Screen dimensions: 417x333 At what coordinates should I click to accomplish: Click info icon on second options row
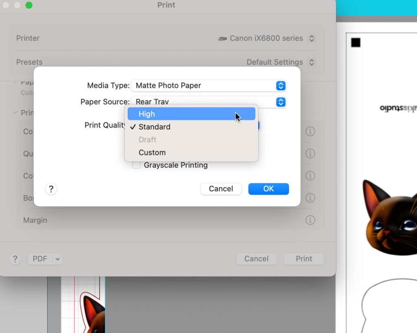310,153
